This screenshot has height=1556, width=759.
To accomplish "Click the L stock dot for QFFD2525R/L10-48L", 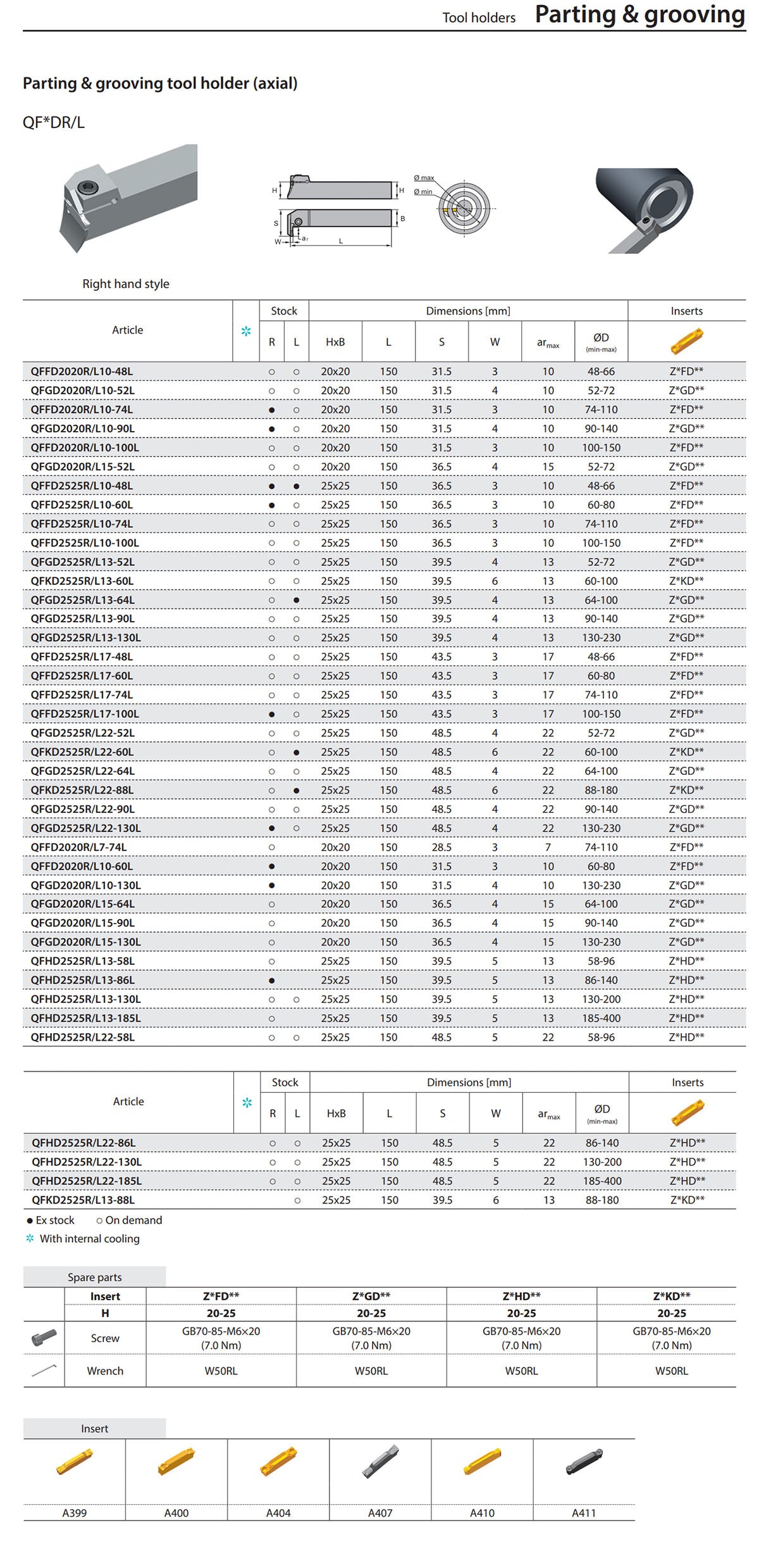I will pyautogui.click(x=296, y=486).
